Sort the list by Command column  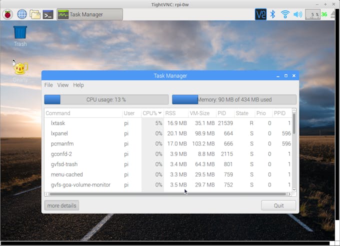point(83,113)
